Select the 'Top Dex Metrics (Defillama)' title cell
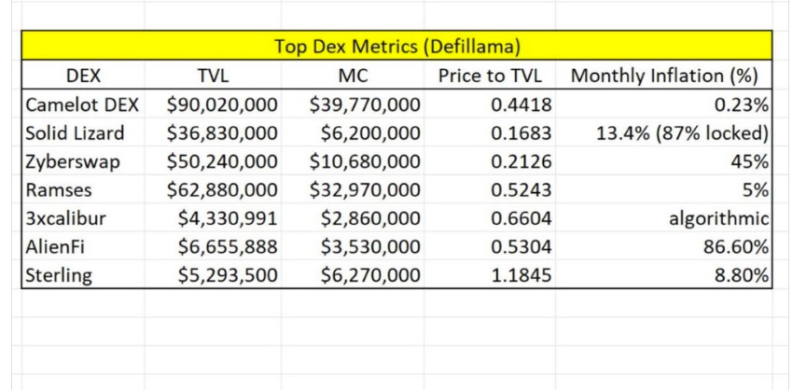The height and width of the screenshot is (390, 792). pos(396,46)
